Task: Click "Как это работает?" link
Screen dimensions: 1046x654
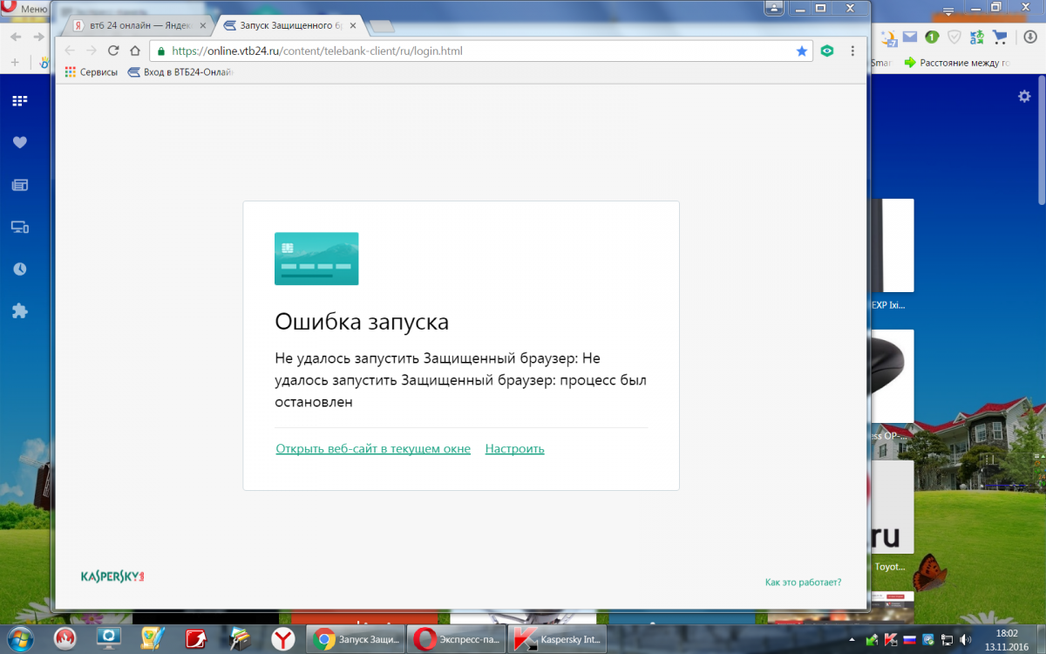Action: tap(803, 582)
